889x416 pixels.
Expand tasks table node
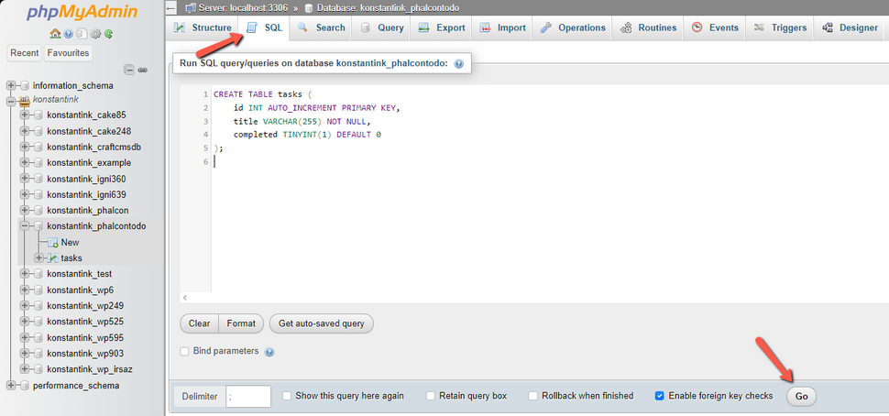click(38, 258)
